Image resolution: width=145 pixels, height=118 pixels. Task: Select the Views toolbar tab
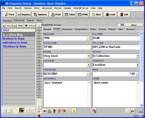pyautogui.click(x=39, y=20)
